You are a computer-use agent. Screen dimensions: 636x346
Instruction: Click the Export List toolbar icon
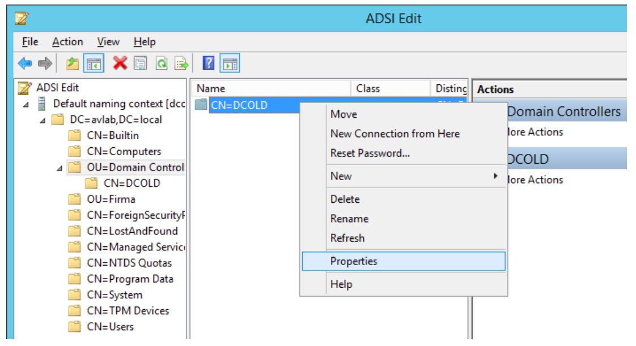coord(181,63)
